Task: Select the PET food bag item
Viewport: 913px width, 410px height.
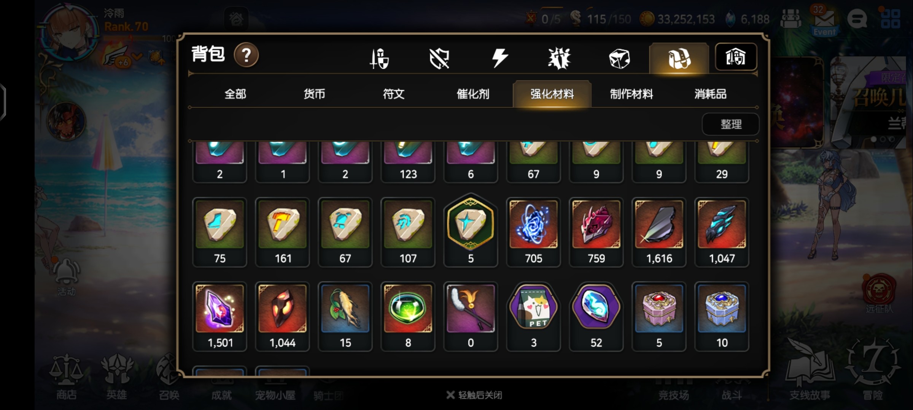Action: coord(533,317)
